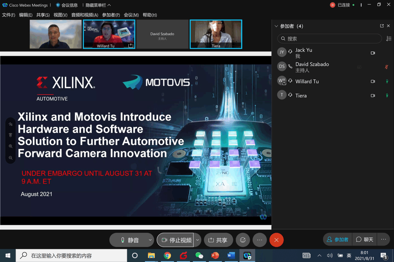
Task: Click the 共享 share button
Action: (x=218, y=240)
